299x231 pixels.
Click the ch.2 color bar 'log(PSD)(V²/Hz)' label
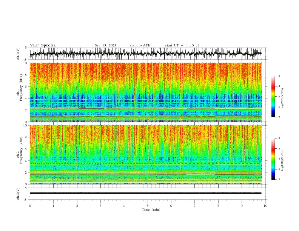click(283, 160)
